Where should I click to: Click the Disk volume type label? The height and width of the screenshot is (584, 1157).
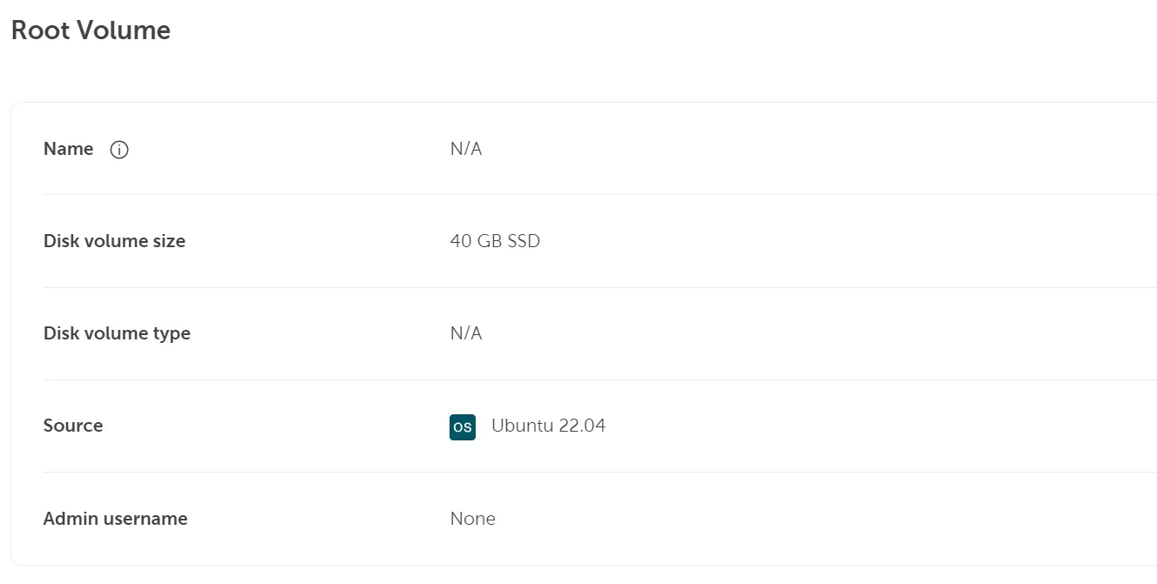pyautogui.click(x=117, y=333)
